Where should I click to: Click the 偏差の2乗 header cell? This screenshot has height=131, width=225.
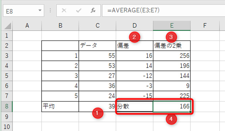pyautogui.click(x=172, y=46)
